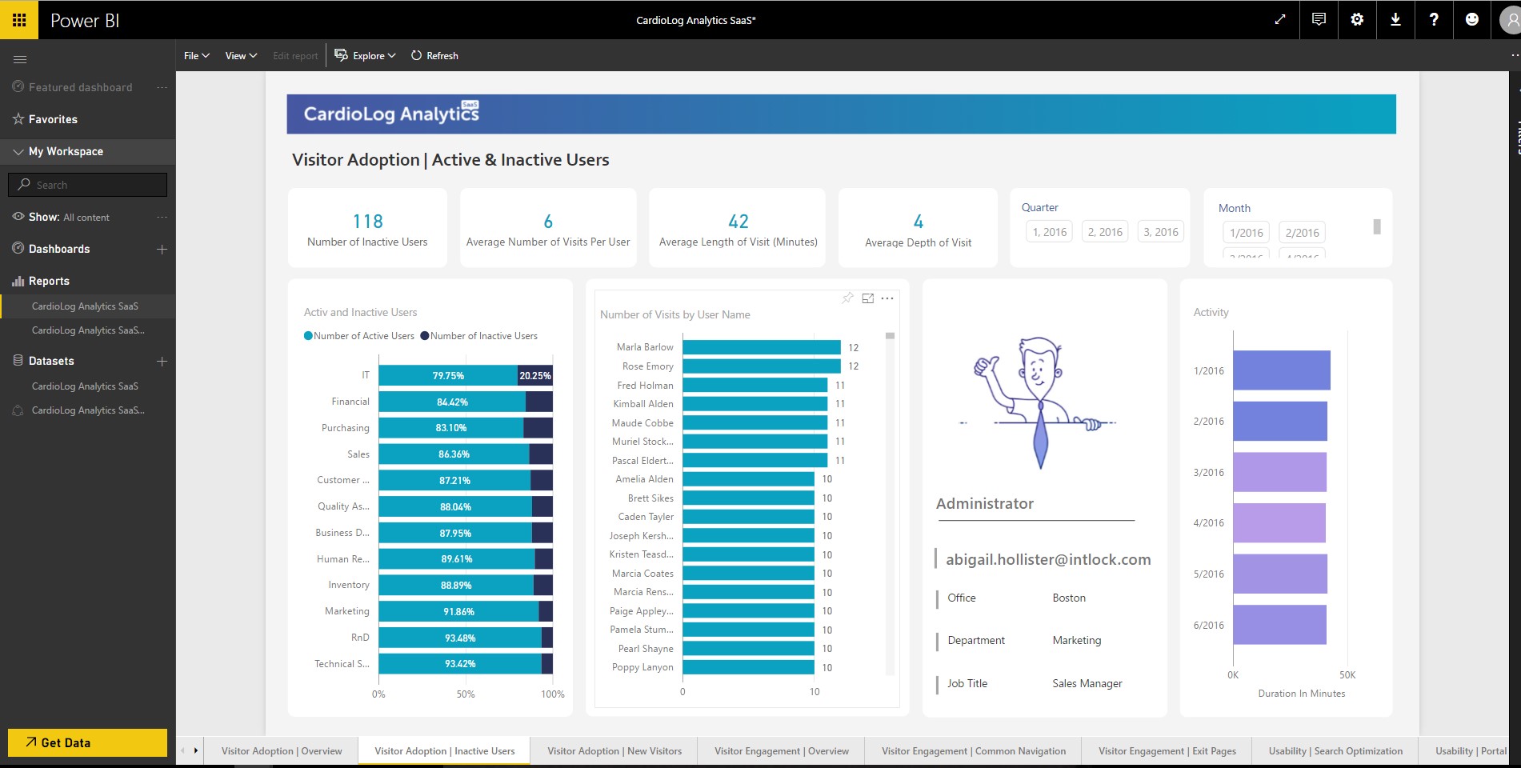The height and width of the screenshot is (768, 1521).
Task: Click the feedback smiley icon
Action: click(1472, 19)
